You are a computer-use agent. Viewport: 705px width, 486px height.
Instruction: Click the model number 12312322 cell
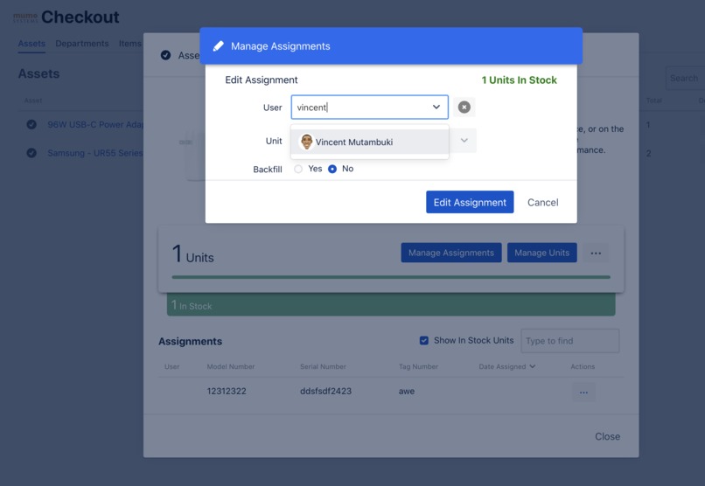227,392
